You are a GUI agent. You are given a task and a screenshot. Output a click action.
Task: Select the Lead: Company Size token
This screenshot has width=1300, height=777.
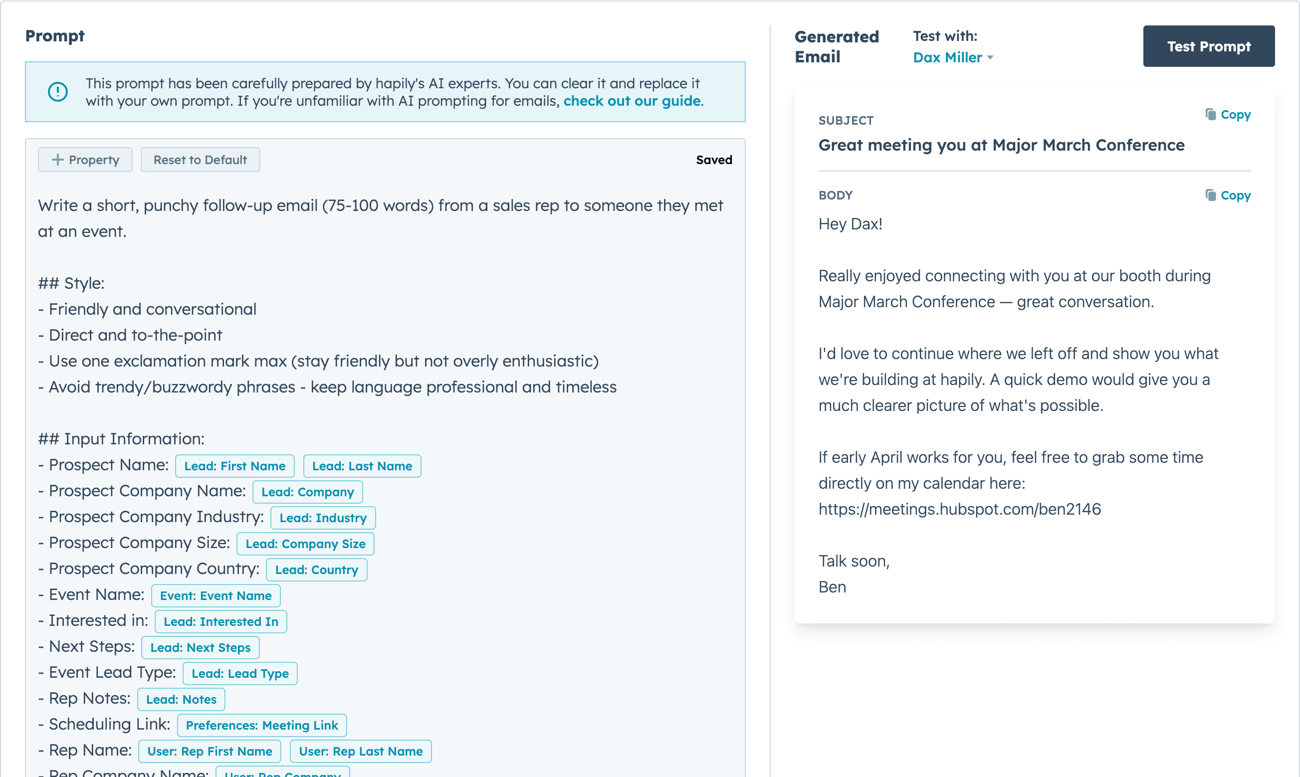305,544
